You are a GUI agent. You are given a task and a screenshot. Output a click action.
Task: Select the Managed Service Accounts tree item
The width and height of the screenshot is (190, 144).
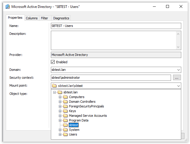pyautogui.click(x=88, y=116)
